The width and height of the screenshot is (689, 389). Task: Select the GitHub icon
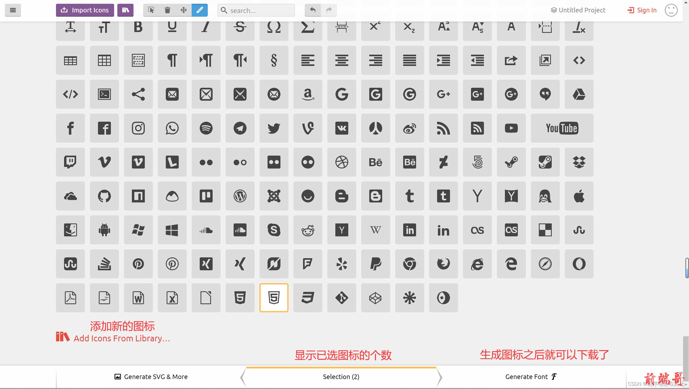(104, 196)
